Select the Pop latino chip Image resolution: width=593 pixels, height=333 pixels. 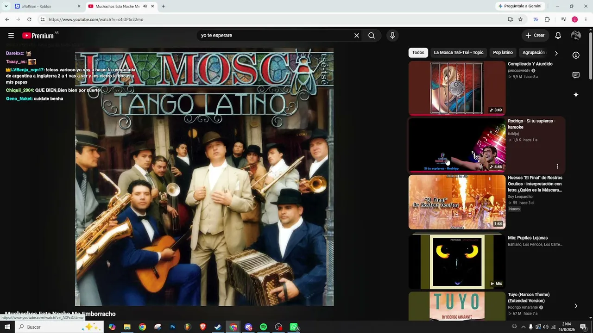click(503, 53)
